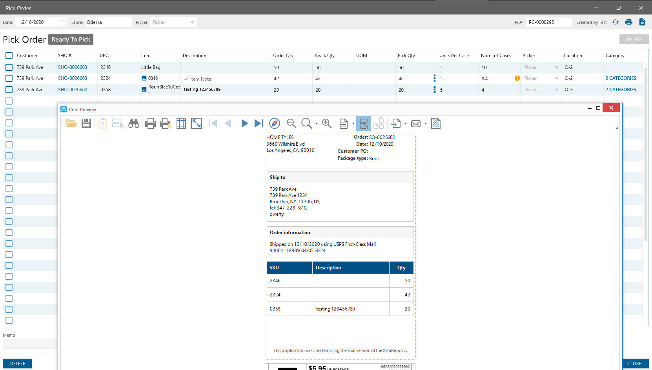Select the checkbox for the Little Bag row
652x370 pixels.
(9, 67)
